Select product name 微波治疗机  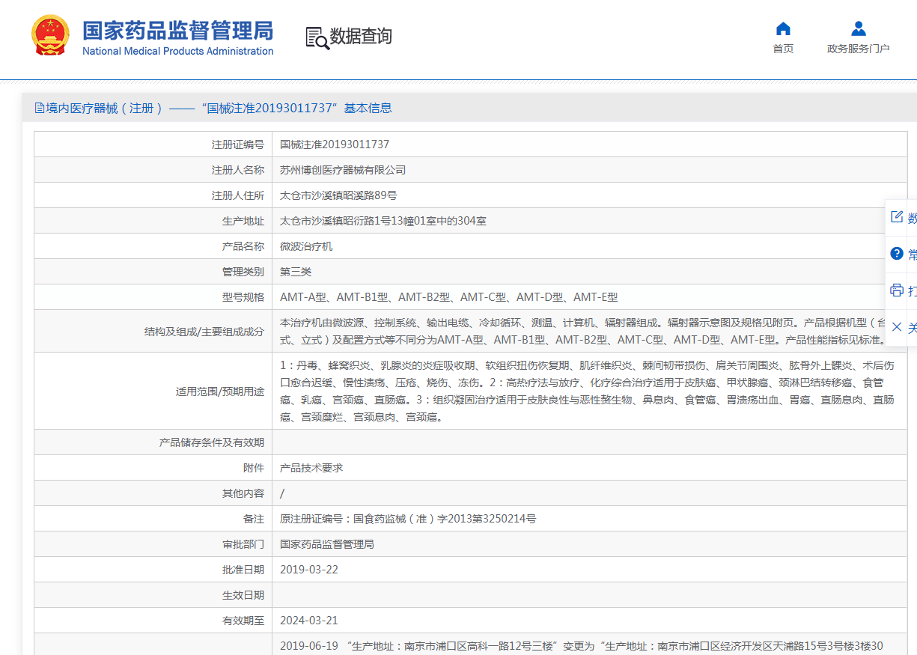click(x=306, y=246)
